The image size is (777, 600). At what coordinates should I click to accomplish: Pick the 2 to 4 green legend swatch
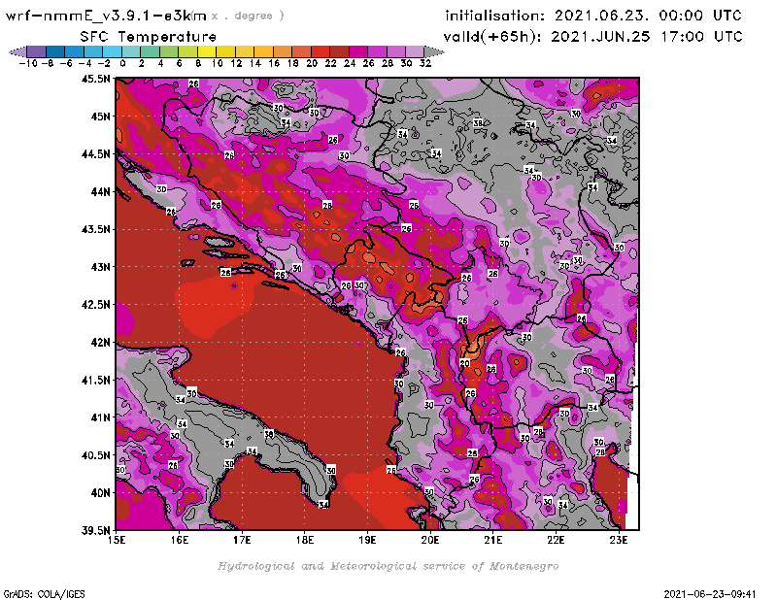[150, 51]
